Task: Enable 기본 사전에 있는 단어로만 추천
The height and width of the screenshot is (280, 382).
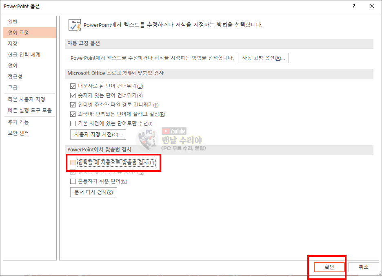Action: point(73,124)
